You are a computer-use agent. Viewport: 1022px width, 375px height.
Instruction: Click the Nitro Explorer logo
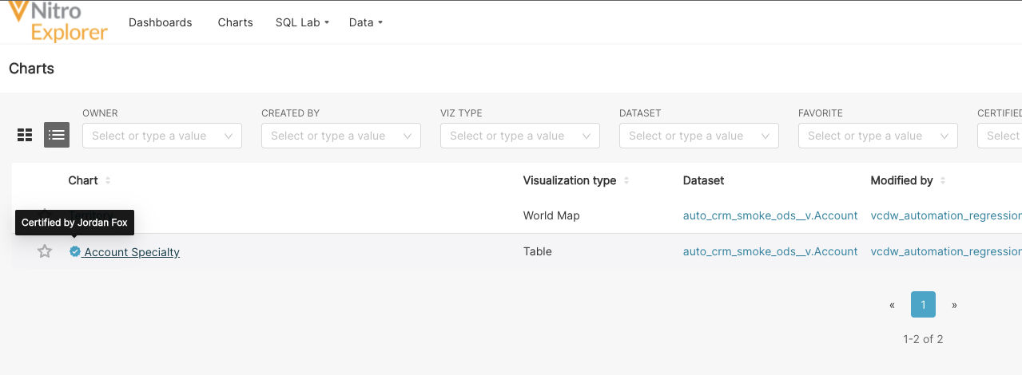(58, 22)
